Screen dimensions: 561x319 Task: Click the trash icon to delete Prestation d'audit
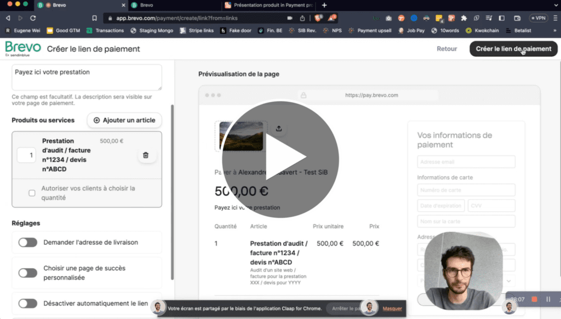pyautogui.click(x=146, y=155)
